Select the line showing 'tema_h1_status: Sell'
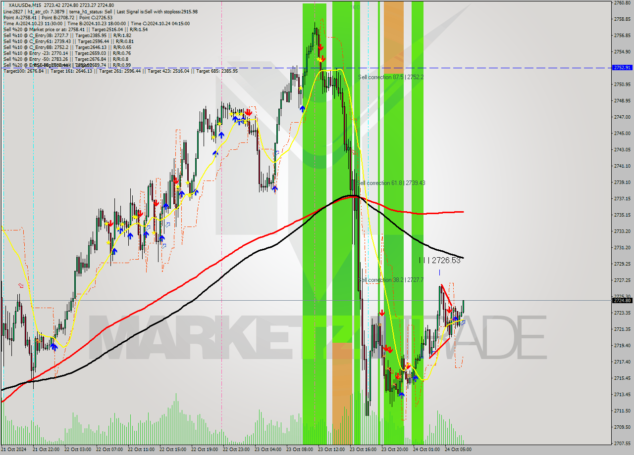The width and height of the screenshot is (634, 455). (101, 11)
